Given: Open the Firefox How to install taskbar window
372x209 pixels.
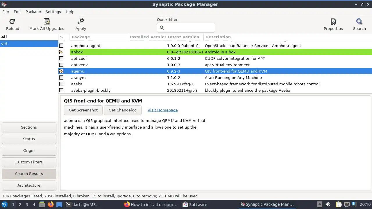Looking at the screenshot, I should 151,204.
